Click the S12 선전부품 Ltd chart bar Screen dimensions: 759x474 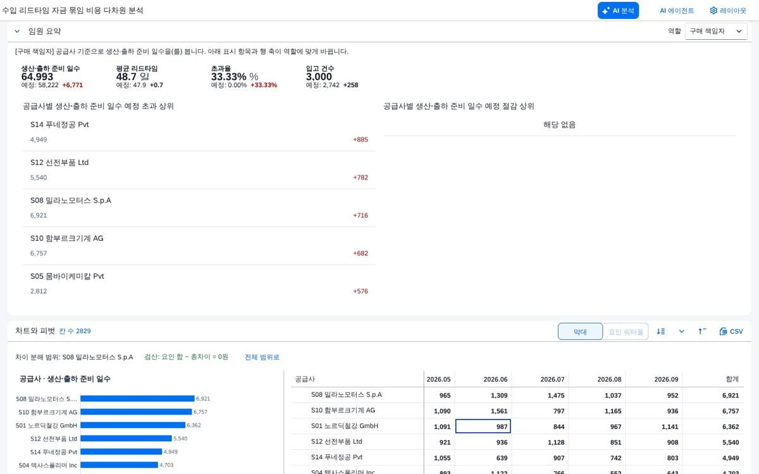[126, 438]
